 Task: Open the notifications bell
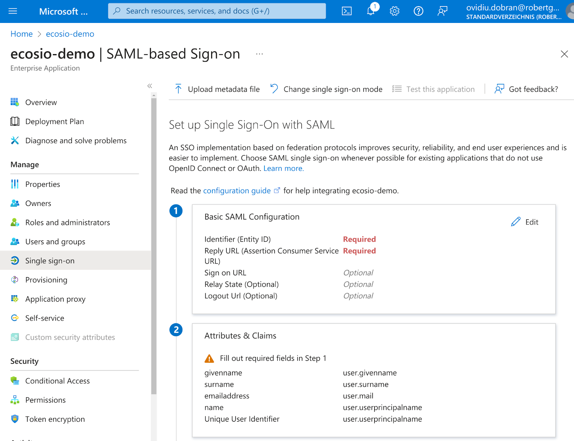tap(371, 11)
